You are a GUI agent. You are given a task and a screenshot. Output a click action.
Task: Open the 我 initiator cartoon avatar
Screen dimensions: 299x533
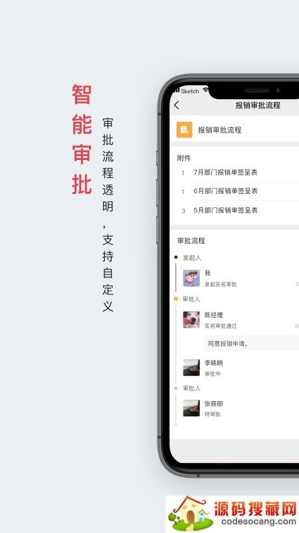[x=191, y=278]
